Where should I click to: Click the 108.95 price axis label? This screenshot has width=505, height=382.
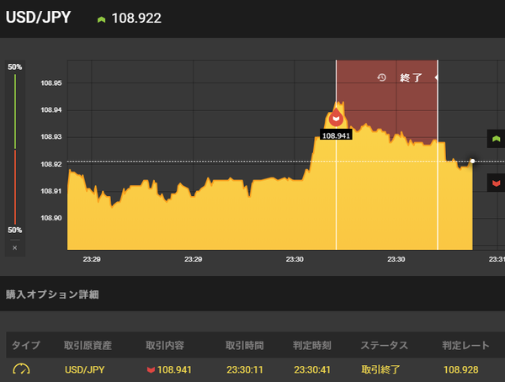coord(51,83)
